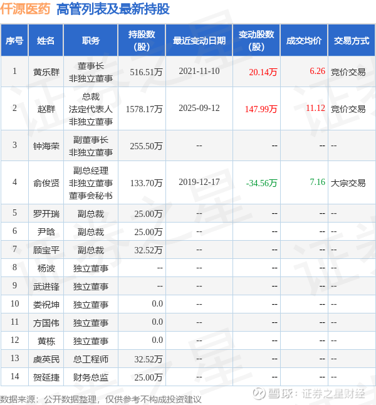Click the 最近变动日期 column header
Viewport: 376px width, 405px height.
[x=199, y=41]
